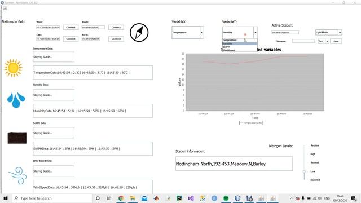Choose WindSpeed in the VariableY list
Image resolution: width=361 pixels, height=203 pixels.
click(239, 50)
